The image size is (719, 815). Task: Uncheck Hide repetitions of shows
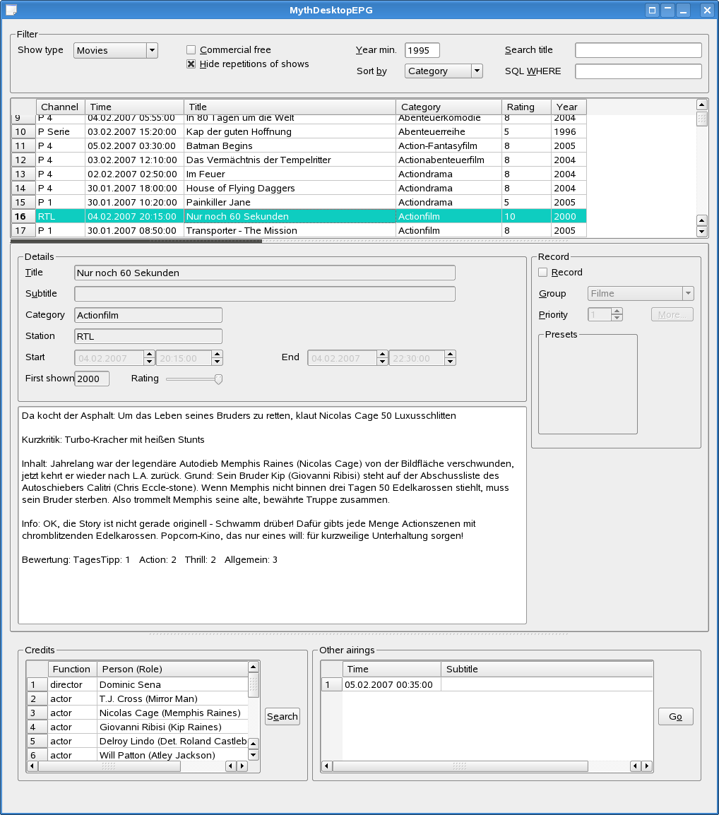click(191, 64)
